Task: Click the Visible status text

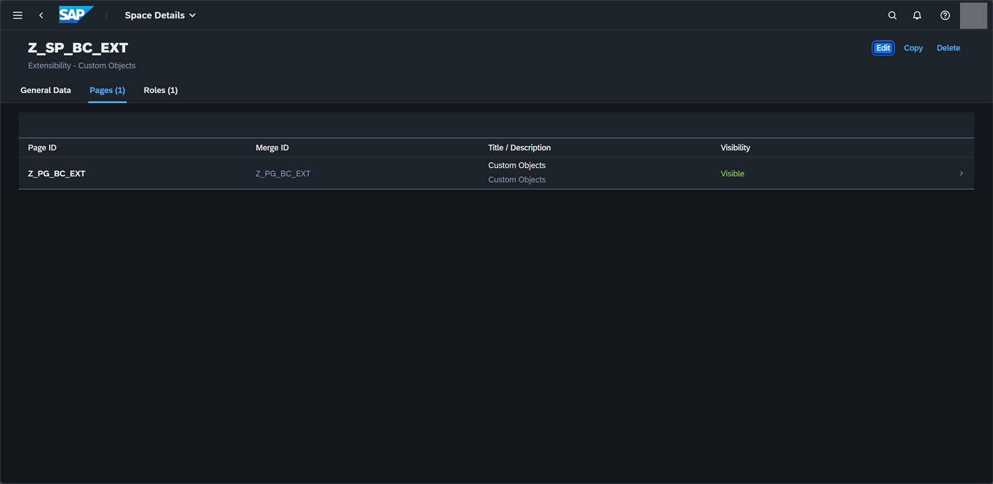Action: [x=732, y=174]
